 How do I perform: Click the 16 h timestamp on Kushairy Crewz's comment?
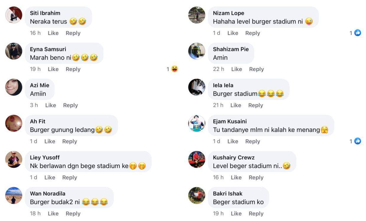pyautogui.click(x=218, y=177)
